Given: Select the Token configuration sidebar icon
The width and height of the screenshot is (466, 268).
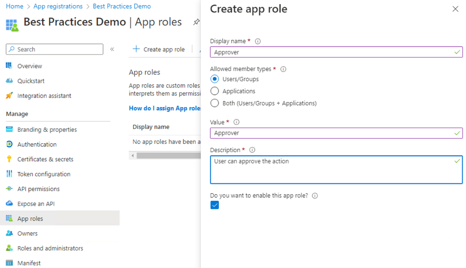Looking at the screenshot, I should pyautogui.click(x=10, y=174).
